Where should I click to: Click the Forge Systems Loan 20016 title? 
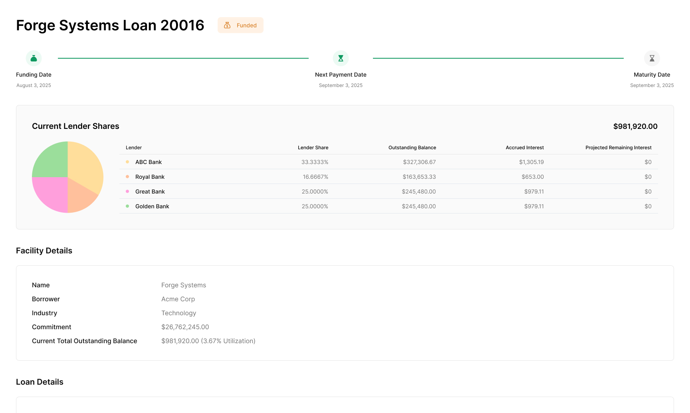(x=110, y=25)
